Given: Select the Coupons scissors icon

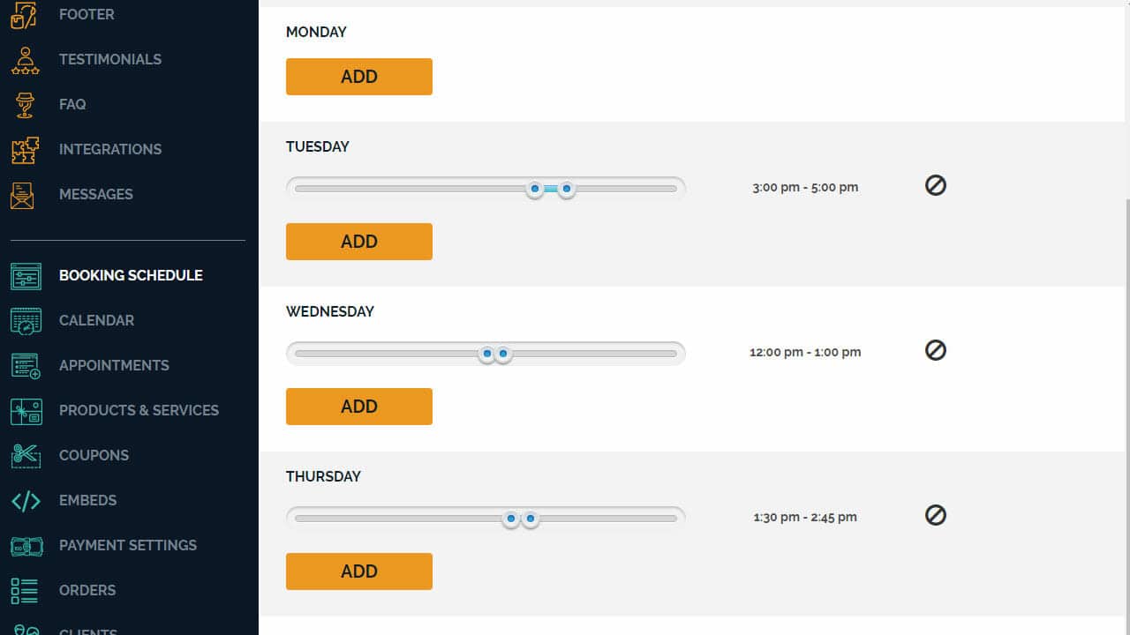Looking at the screenshot, I should 26,455.
